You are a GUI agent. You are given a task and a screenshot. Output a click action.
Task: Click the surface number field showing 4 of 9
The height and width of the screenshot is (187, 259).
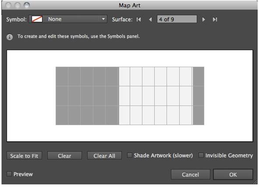177,19
